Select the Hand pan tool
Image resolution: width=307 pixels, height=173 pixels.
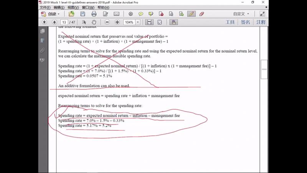click(x=94, y=22)
